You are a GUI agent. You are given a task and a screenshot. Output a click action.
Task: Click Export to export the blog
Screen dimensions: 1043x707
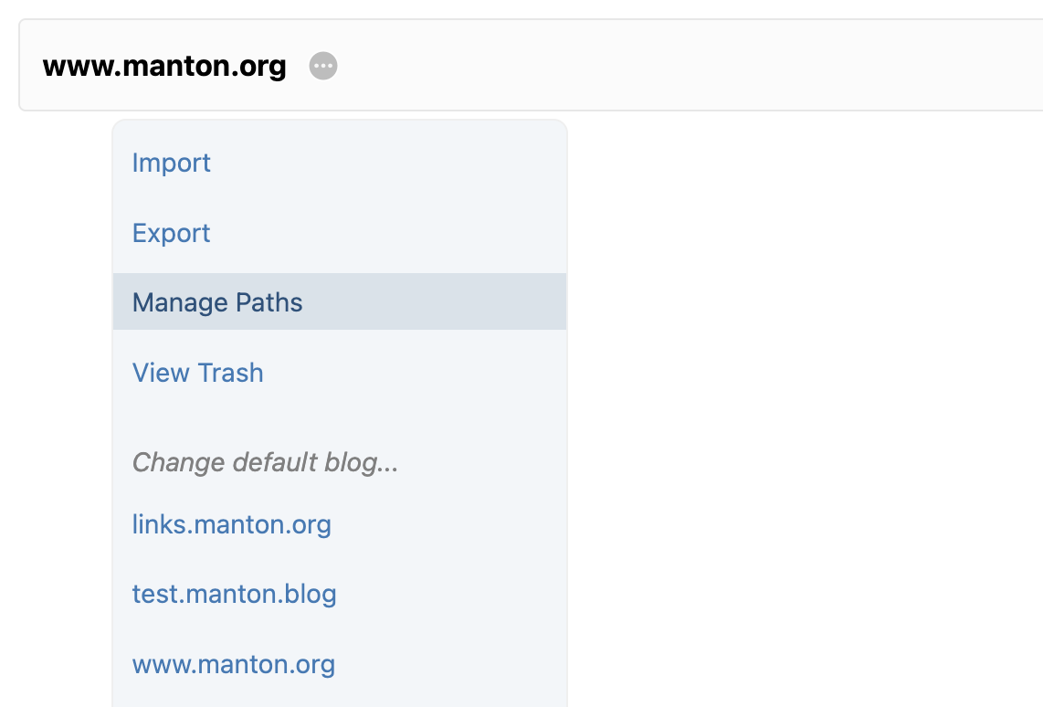[x=172, y=233]
